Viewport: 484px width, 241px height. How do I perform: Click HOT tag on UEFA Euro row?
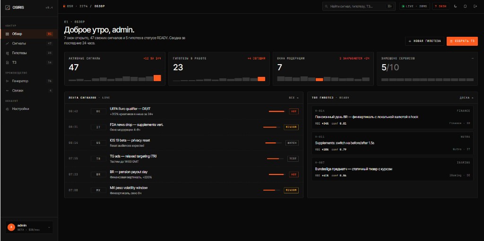pos(294,111)
